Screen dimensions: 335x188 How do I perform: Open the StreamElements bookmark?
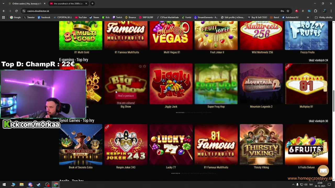[206, 17]
